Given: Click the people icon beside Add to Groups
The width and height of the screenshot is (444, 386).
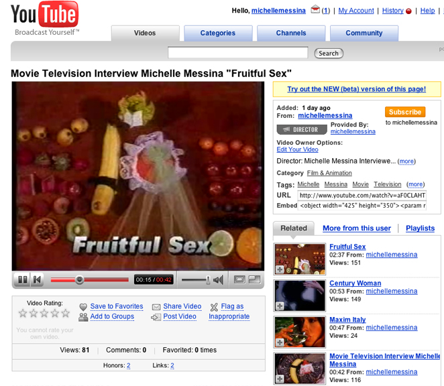Looking at the screenshot, I should pyautogui.click(x=83, y=317).
